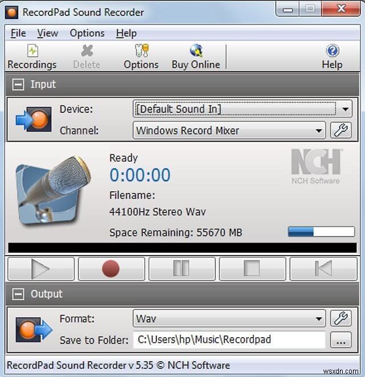The width and height of the screenshot is (365, 377).
Task: Collapse the Input section
Action: tap(18, 84)
